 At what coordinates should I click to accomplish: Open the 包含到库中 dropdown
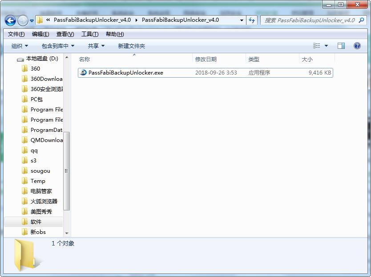click(x=58, y=46)
